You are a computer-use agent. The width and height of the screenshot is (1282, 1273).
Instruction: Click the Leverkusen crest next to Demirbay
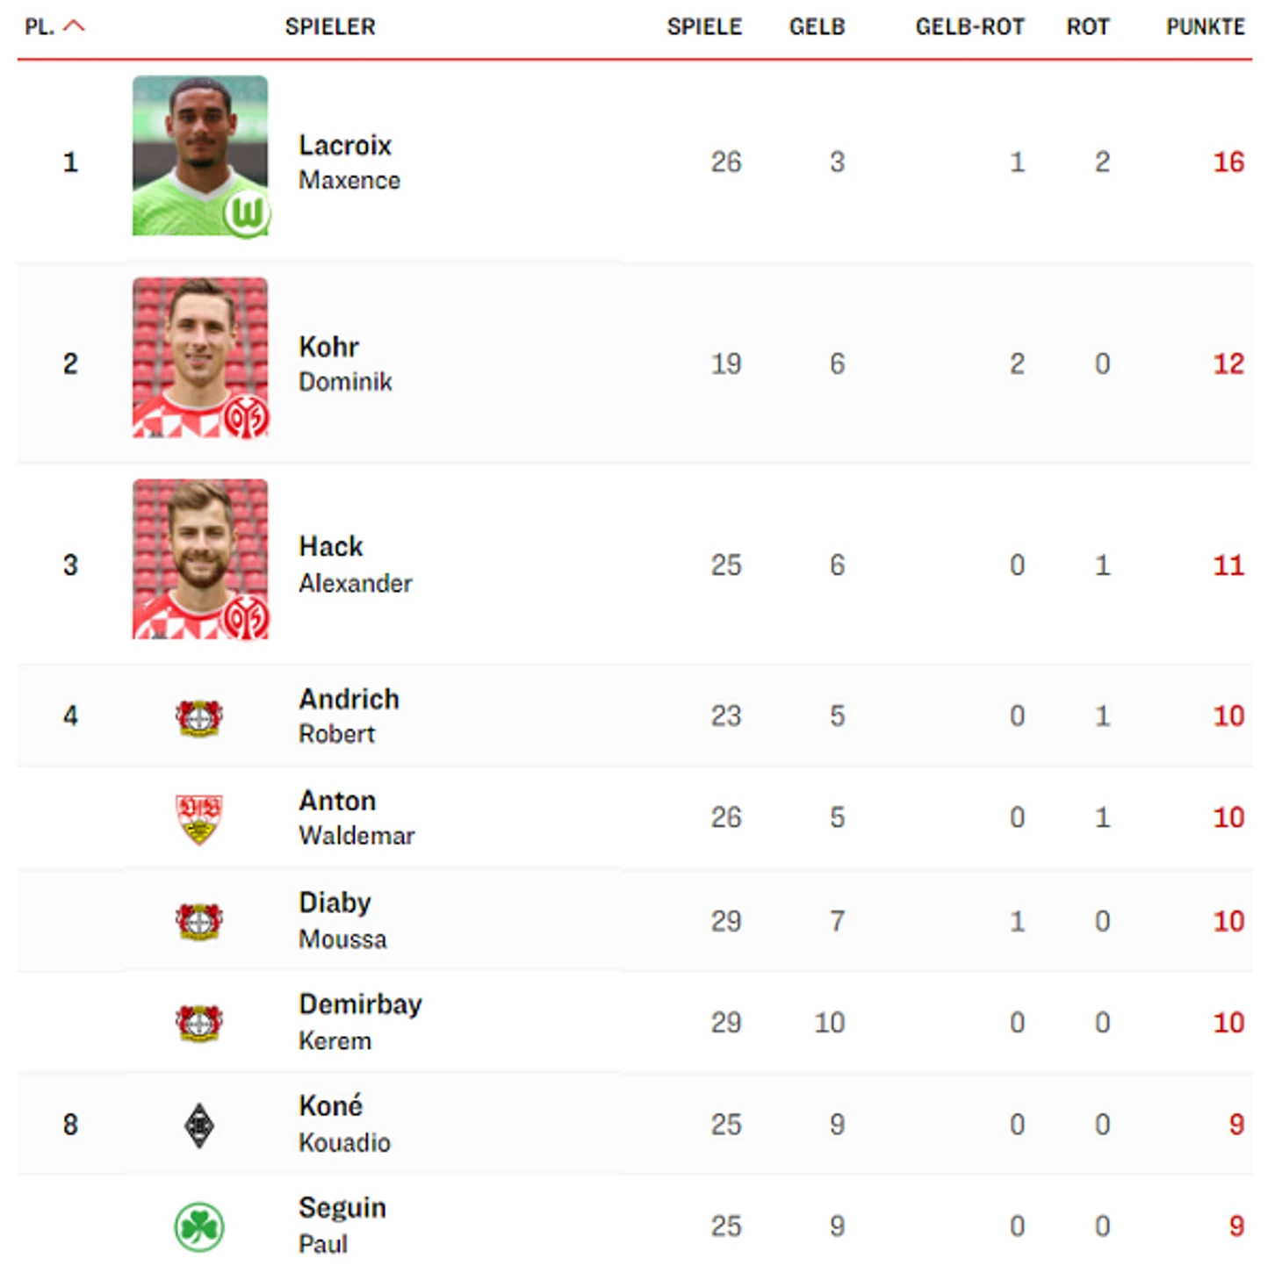(199, 1023)
